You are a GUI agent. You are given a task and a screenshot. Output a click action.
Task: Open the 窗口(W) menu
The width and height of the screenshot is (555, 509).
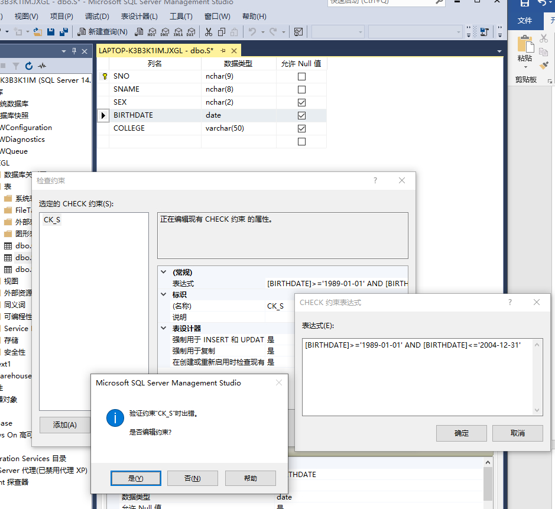[218, 17]
